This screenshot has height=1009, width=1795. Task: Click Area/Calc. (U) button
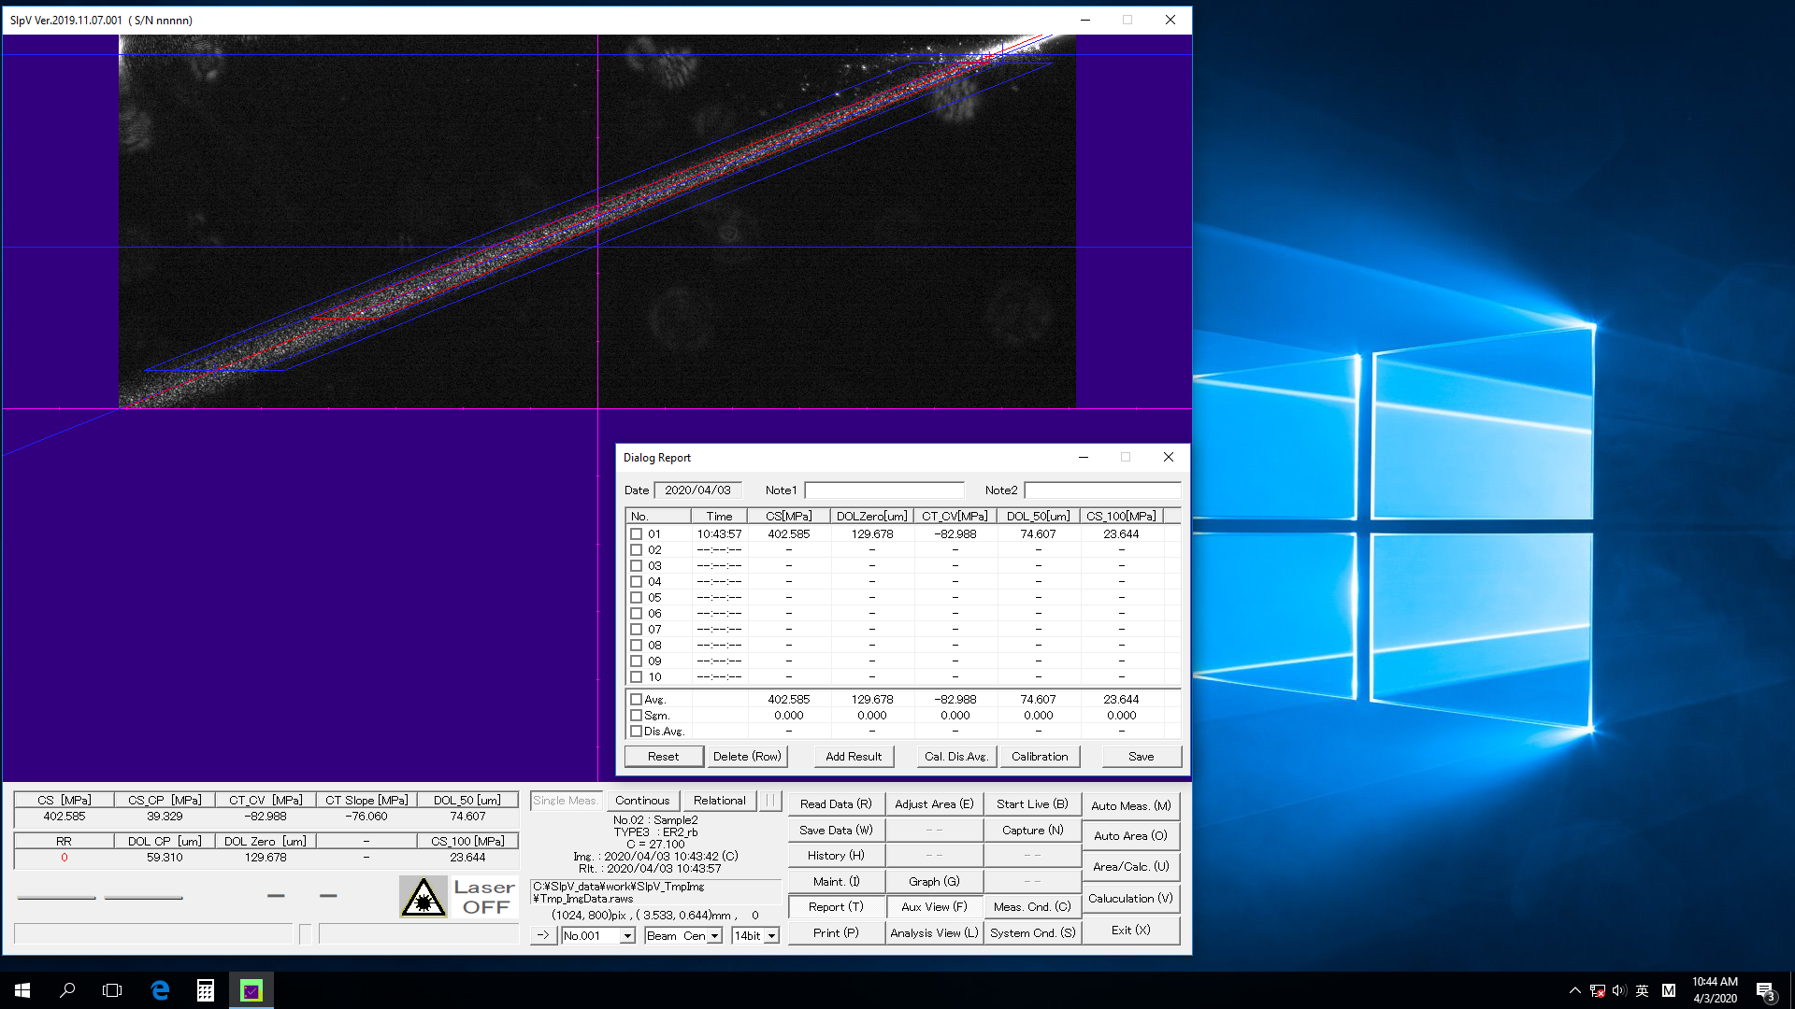tap(1130, 867)
